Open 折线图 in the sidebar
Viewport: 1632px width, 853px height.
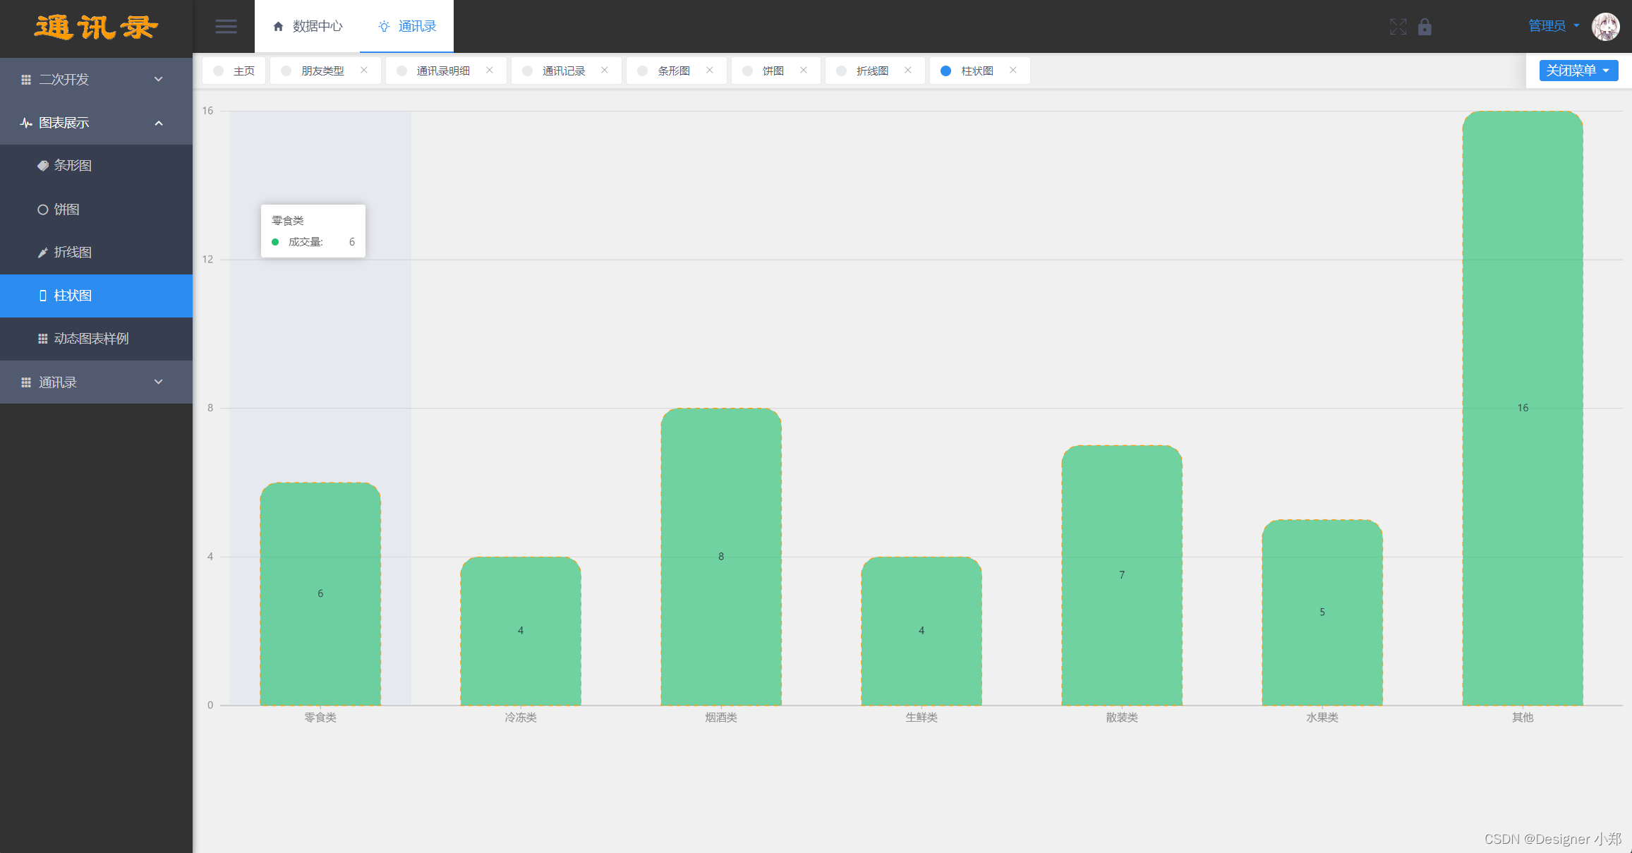coord(73,253)
